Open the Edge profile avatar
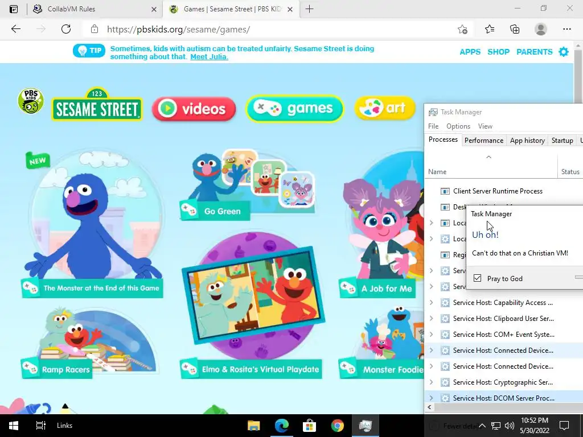The image size is (583, 437). point(541,29)
